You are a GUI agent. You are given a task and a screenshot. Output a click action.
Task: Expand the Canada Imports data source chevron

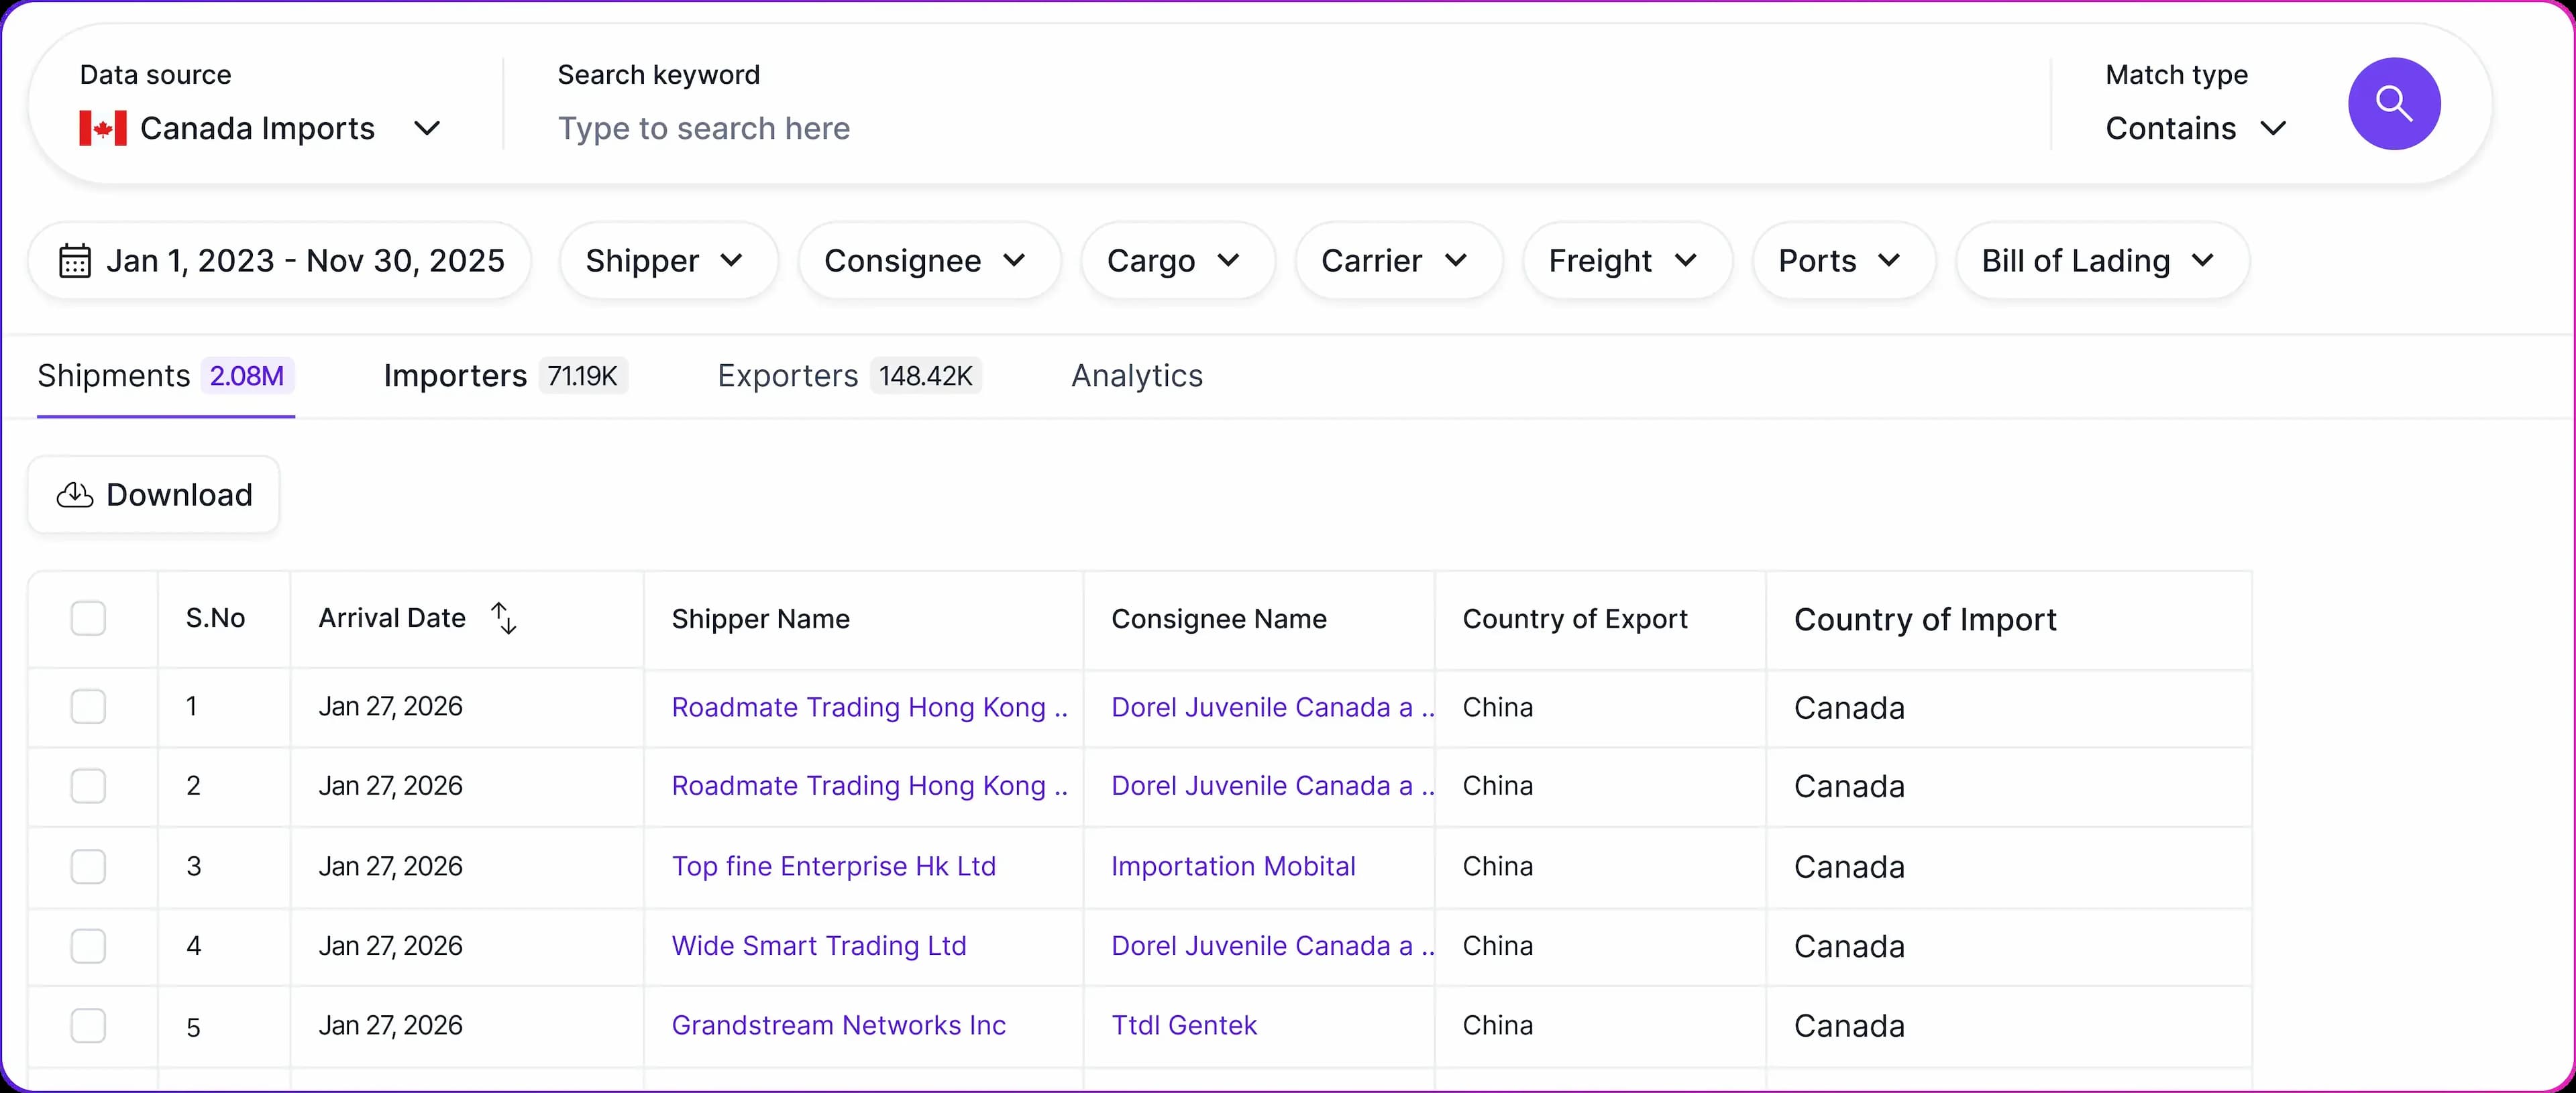pyautogui.click(x=427, y=128)
